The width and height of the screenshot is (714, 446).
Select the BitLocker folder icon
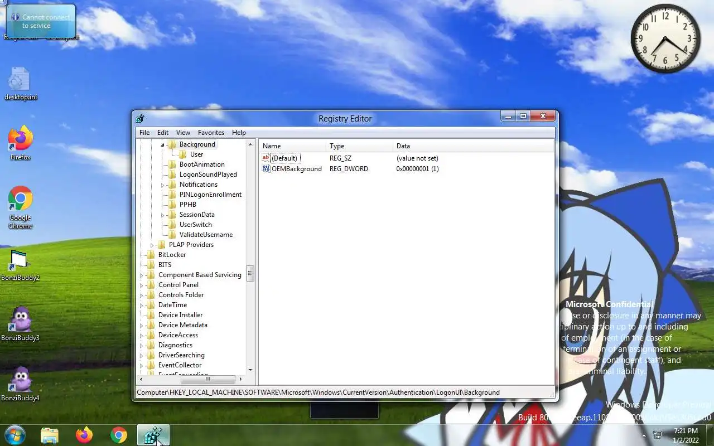pos(151,255)
